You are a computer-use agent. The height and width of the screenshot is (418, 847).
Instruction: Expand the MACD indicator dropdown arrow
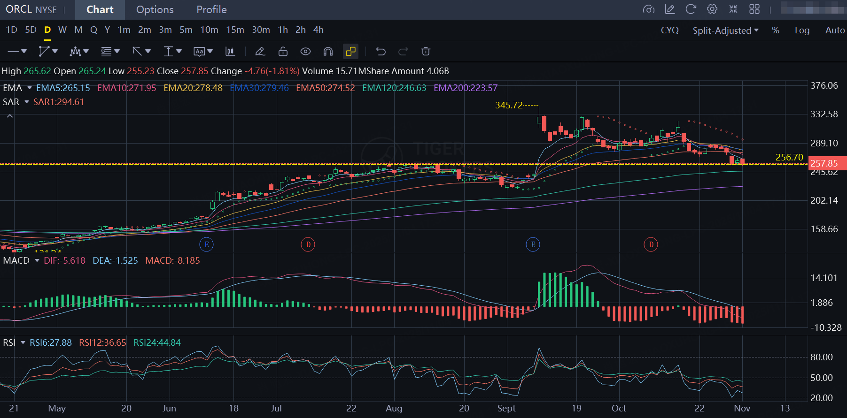[37, 261]
